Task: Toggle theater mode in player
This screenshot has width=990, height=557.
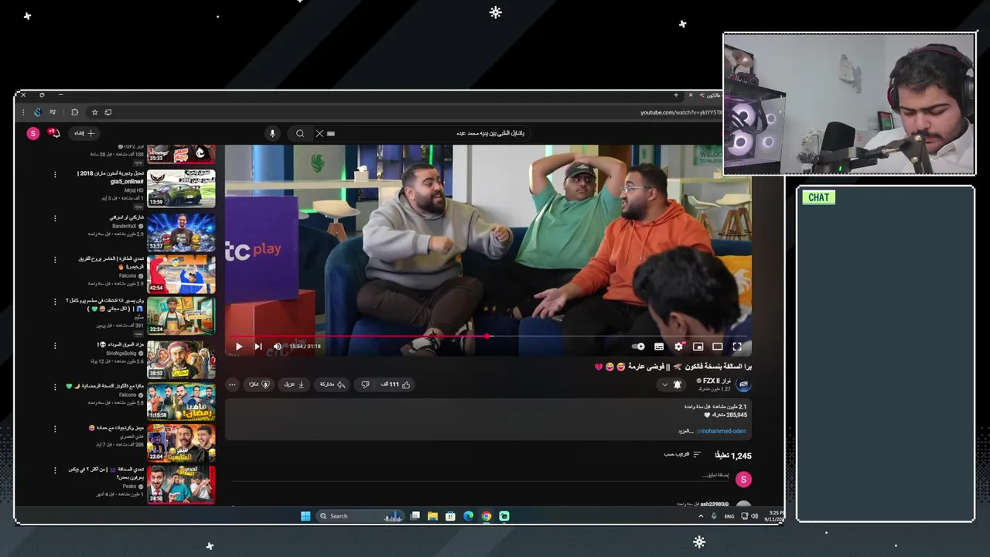Action: 718,347
